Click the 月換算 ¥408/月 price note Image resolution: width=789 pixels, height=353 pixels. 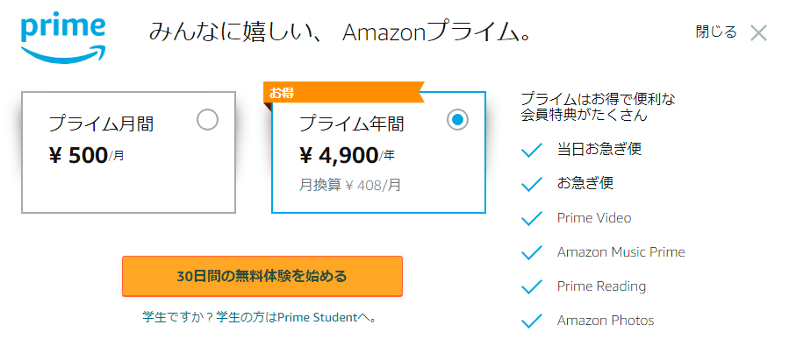[350, 186]
